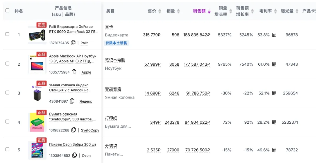Open the Умная колонка Яндекс Станция 2 link
The height and width of the screenshot is (163, 316).
(70, 87)
